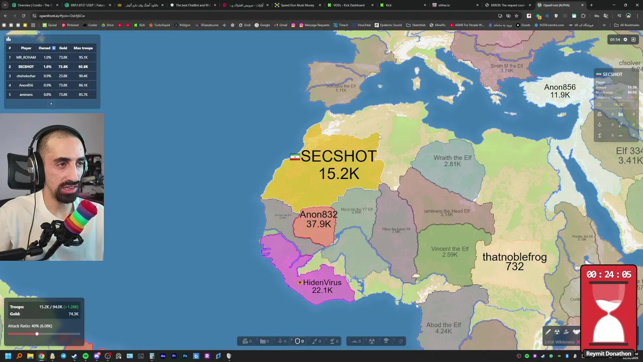
Task: Sort leaderboard by Max troops column
Action: tap(83, 48)
